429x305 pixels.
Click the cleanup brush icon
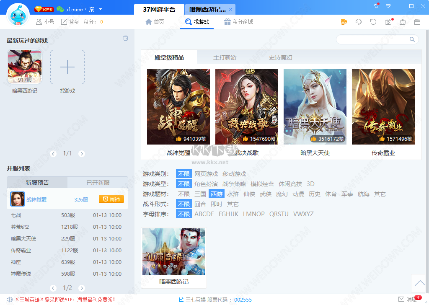pyautogui.click(x=402, y=22)
